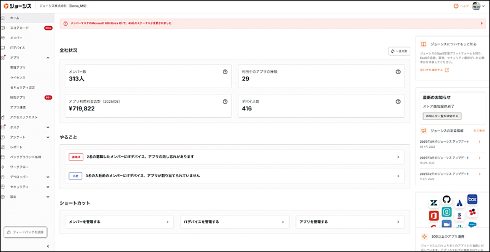Click the ITデバイス sidebar icon

(4, 47)
